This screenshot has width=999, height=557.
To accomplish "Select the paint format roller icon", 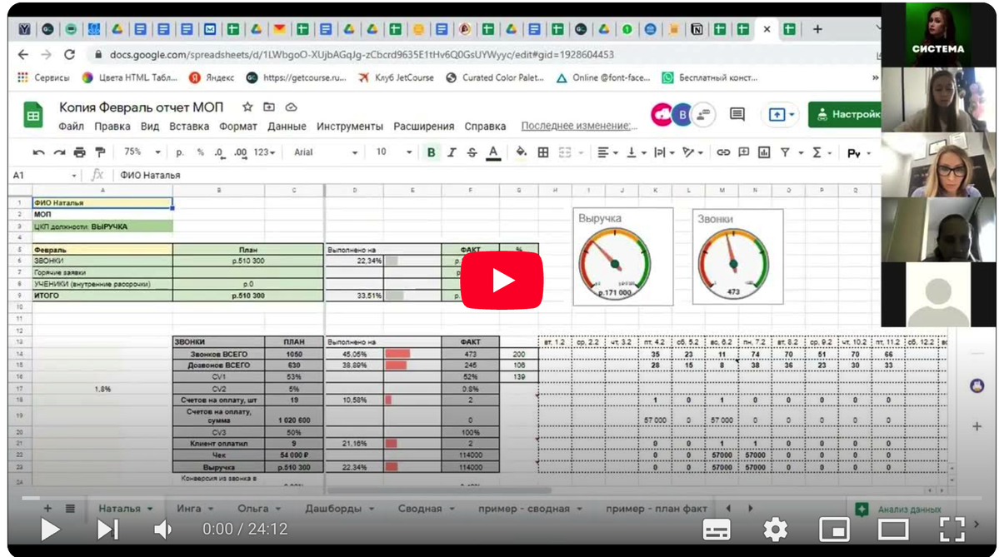I will (100, 152).
